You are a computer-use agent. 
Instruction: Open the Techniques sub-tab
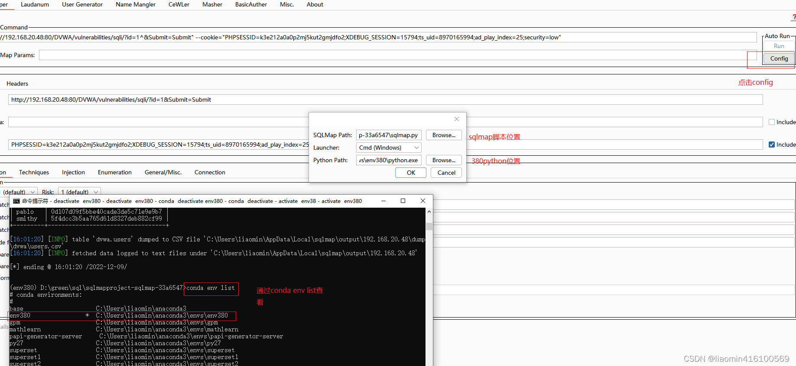[x=34, y=172]
